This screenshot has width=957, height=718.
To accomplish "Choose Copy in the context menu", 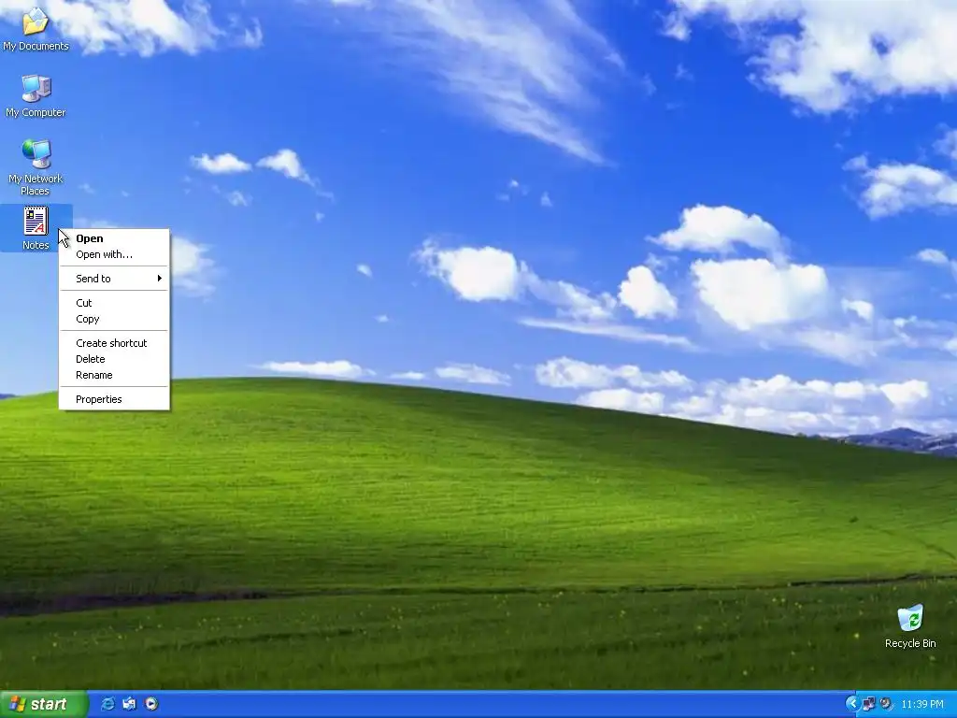I will 114,319.
